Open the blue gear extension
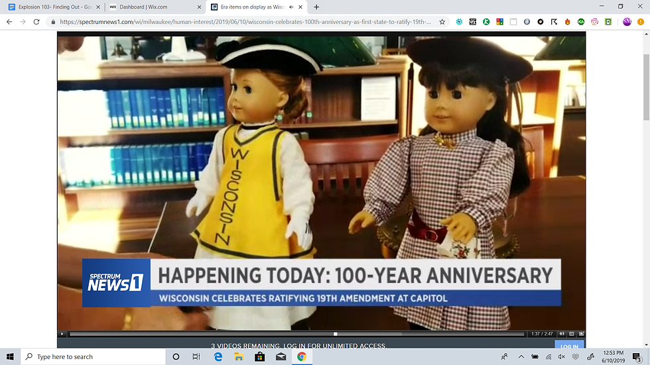 (x=459, y=22)
